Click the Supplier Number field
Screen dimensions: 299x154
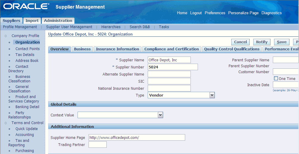point(173,67)
